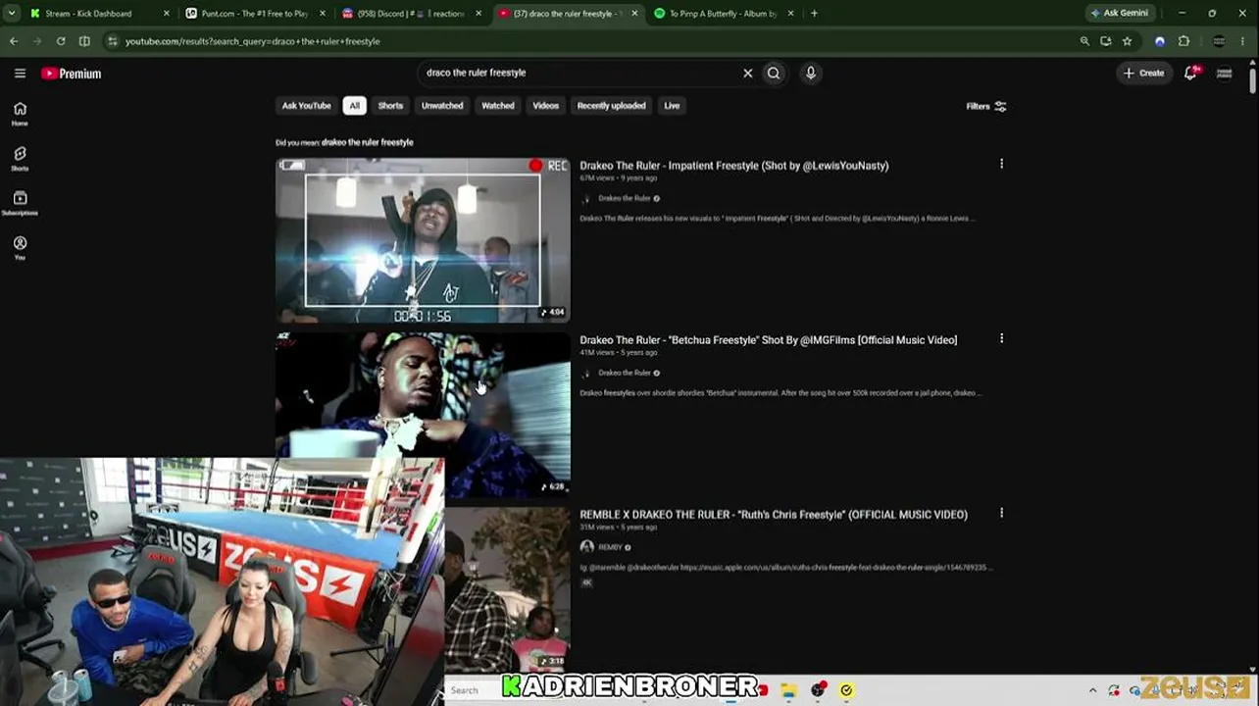Expand the tab search dropdown
This screenshot has width=1259, height=706.
[12, 14]
